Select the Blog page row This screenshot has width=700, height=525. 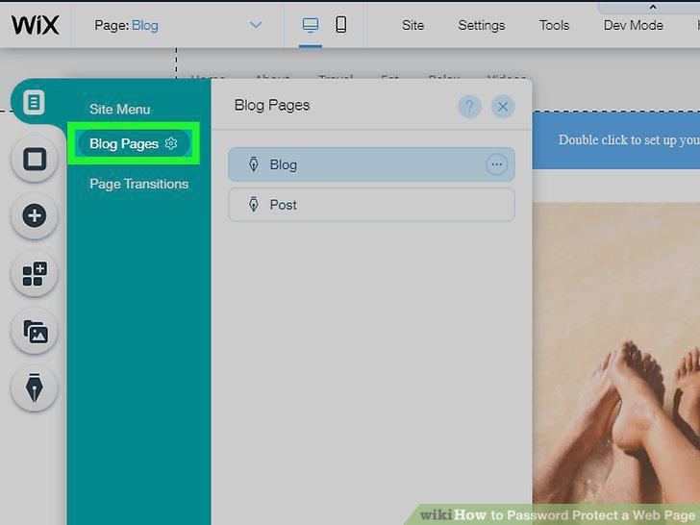point(371,164)
